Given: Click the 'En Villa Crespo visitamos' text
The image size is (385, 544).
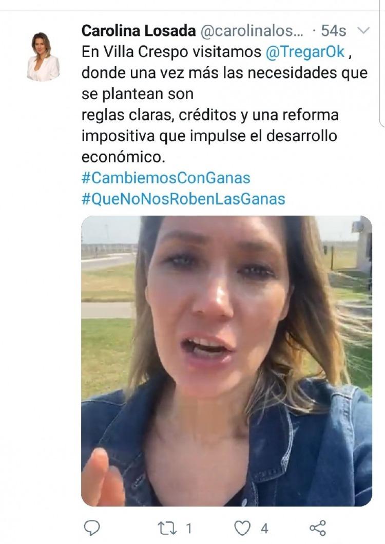Looking at the screenshot, I should (171, 52).
